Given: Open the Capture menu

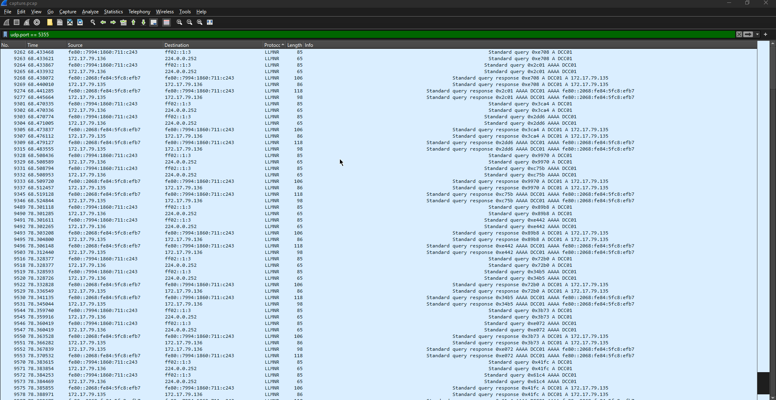Looking at the screenshot, I should [x=68, y=12].
